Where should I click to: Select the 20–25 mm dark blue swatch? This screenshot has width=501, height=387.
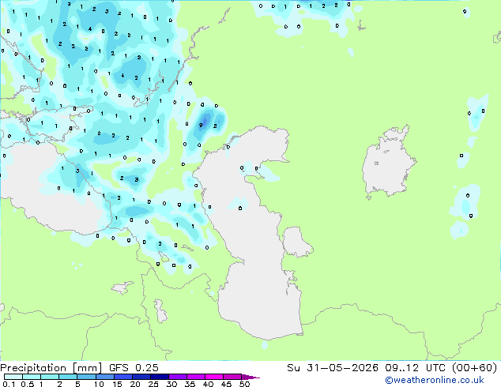click(141, 377)
